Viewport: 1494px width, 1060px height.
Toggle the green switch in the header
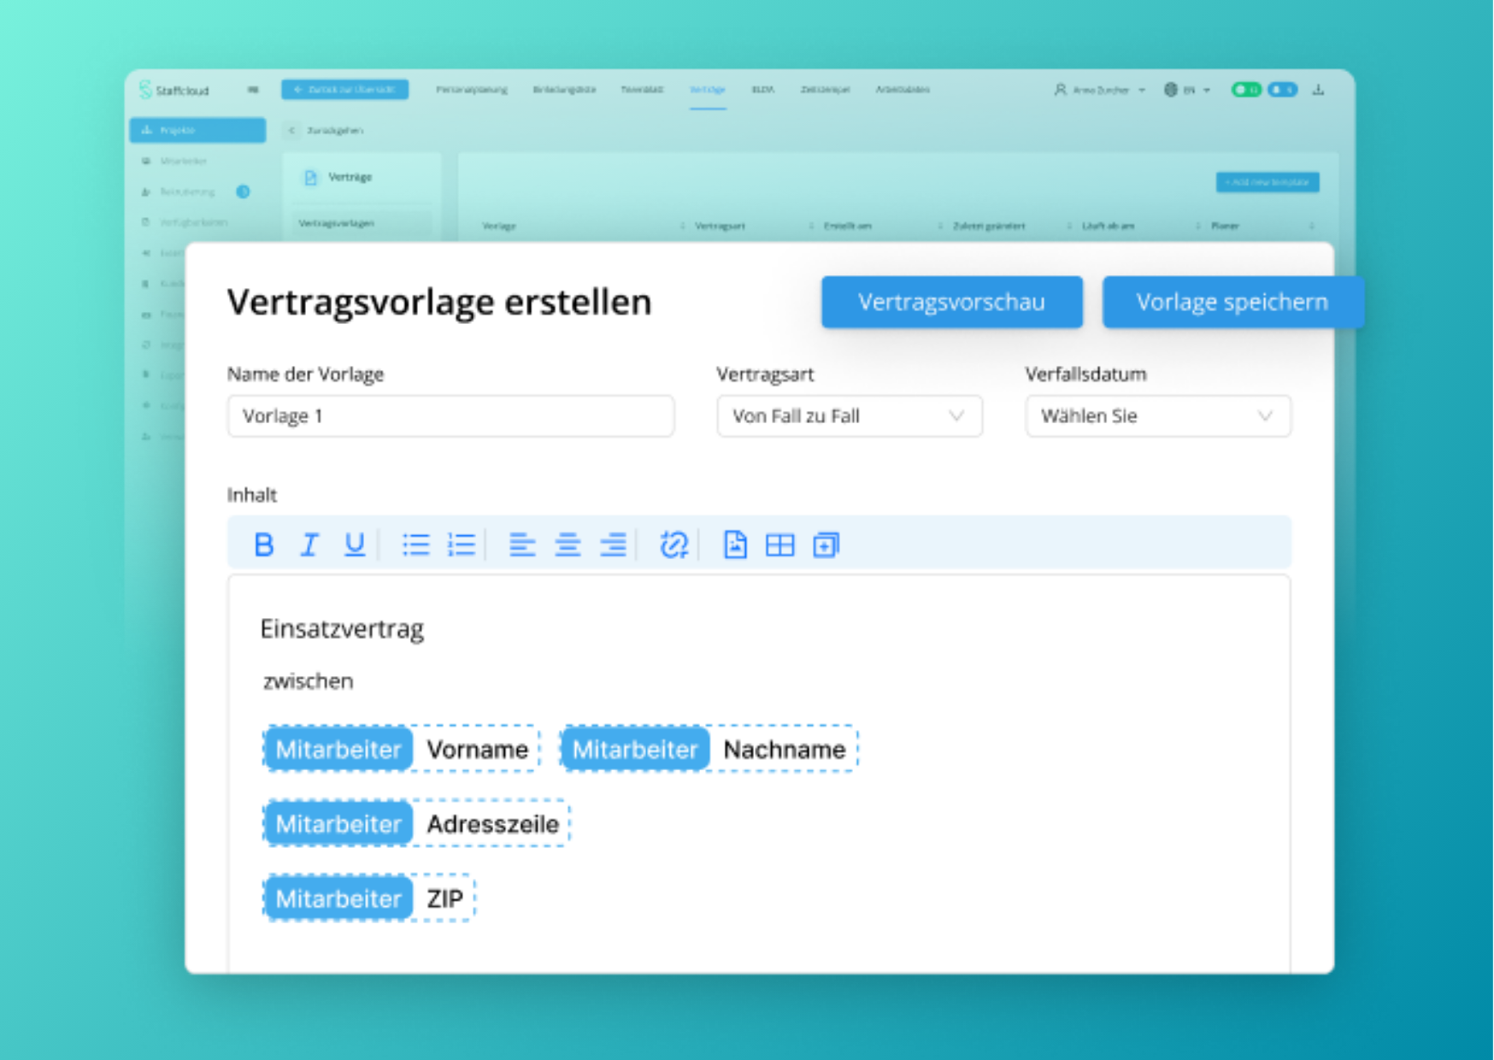tap(1246, 90)
